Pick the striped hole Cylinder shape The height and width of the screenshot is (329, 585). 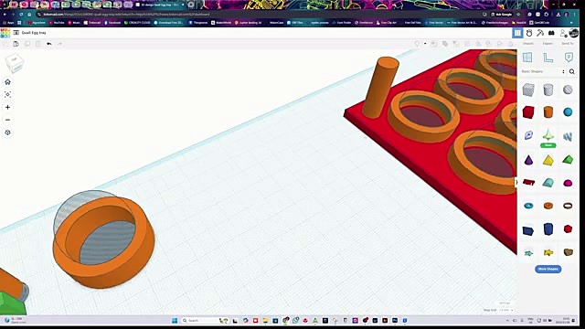click(x=548, y=90)
